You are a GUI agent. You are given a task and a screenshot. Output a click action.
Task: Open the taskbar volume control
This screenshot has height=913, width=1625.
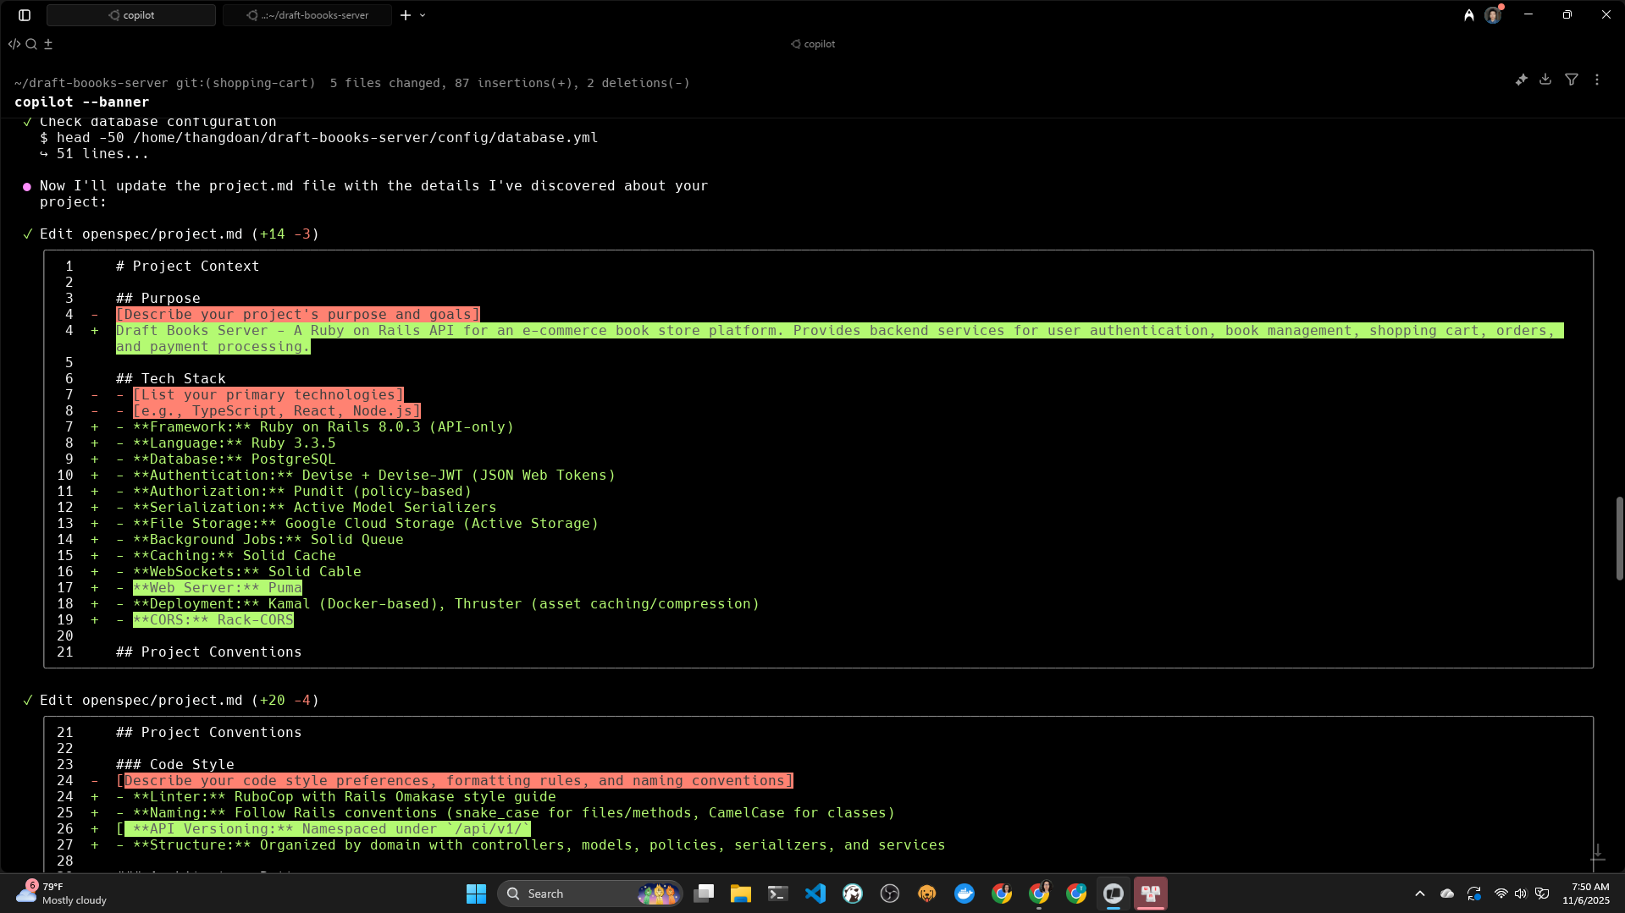(1521, 894)
